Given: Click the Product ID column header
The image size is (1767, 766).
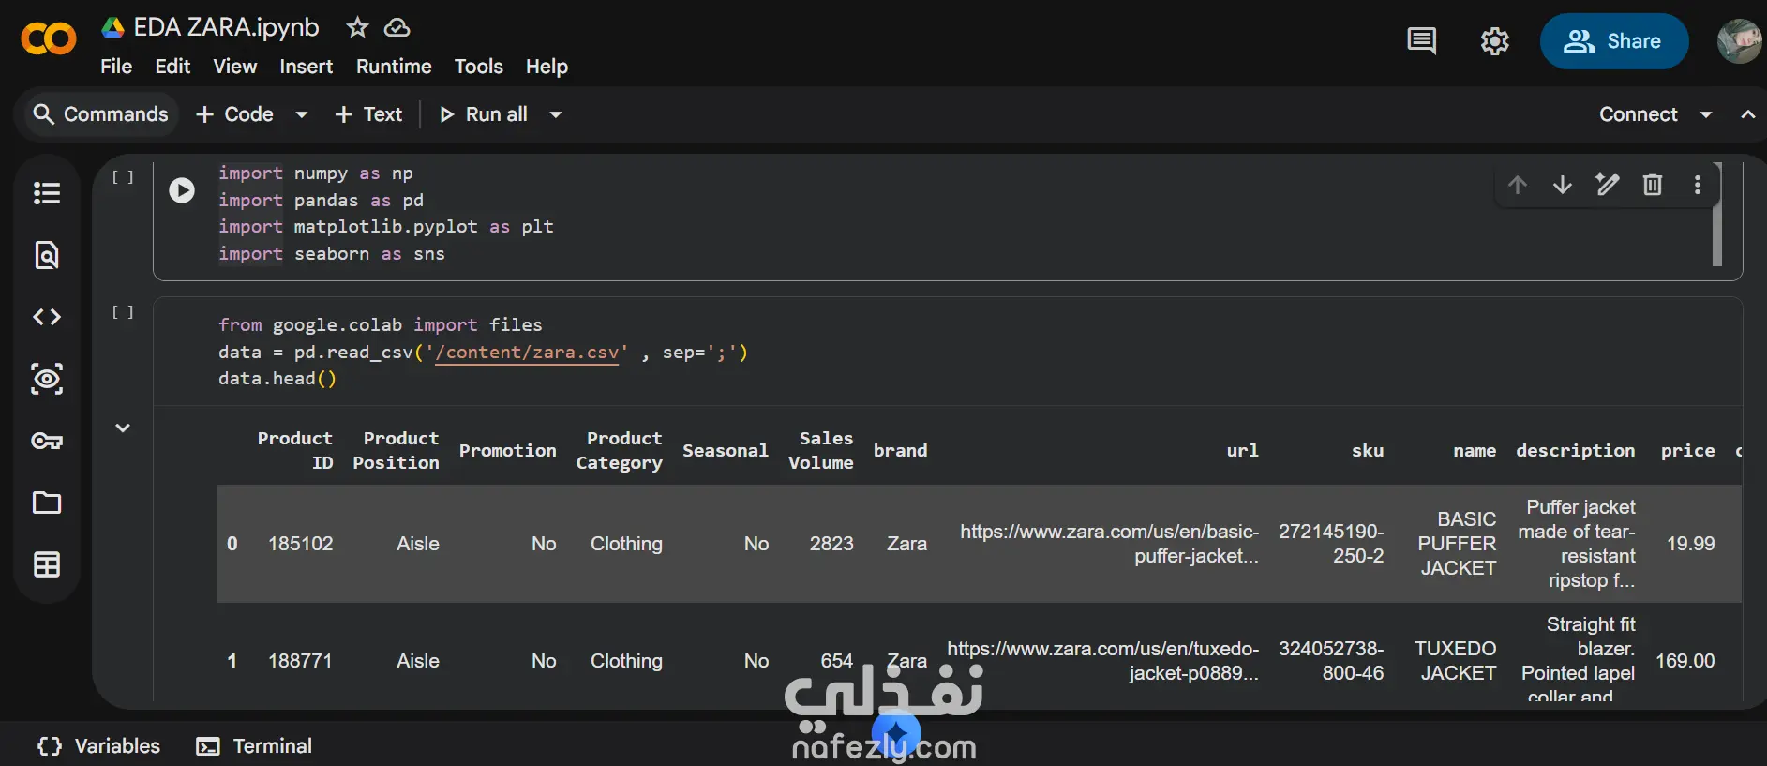Looking at the screenshot, I should 295,450.
